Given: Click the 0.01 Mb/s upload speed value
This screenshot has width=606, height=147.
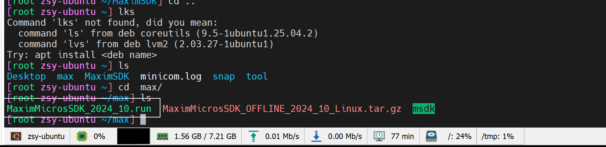Looking at the screenshot, I should (282, 136).
